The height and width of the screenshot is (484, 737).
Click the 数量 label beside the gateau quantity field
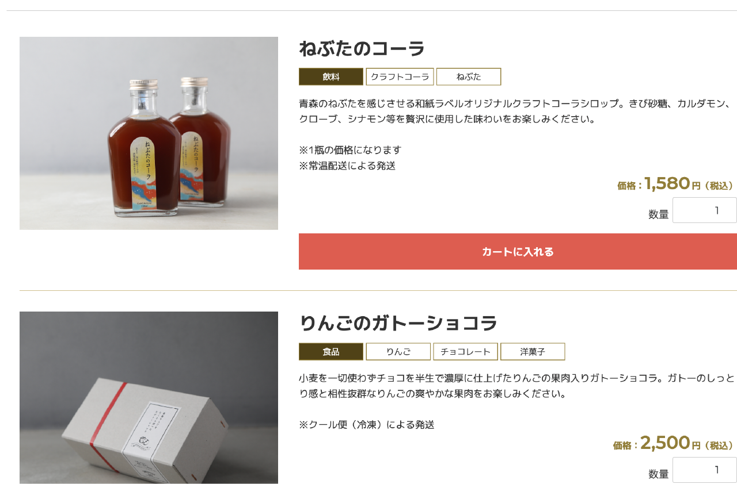pyautogui.click(x=659, y=474)
